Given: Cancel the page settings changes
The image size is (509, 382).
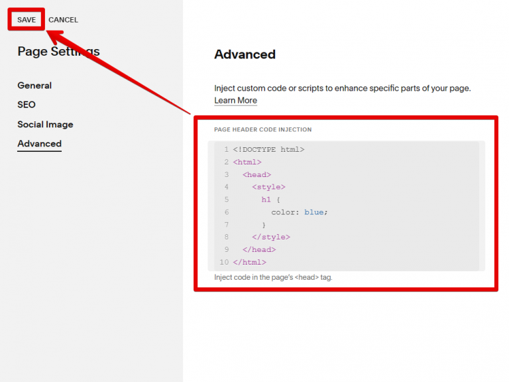Looking at the screenshot, I should (x=63, y=20).
